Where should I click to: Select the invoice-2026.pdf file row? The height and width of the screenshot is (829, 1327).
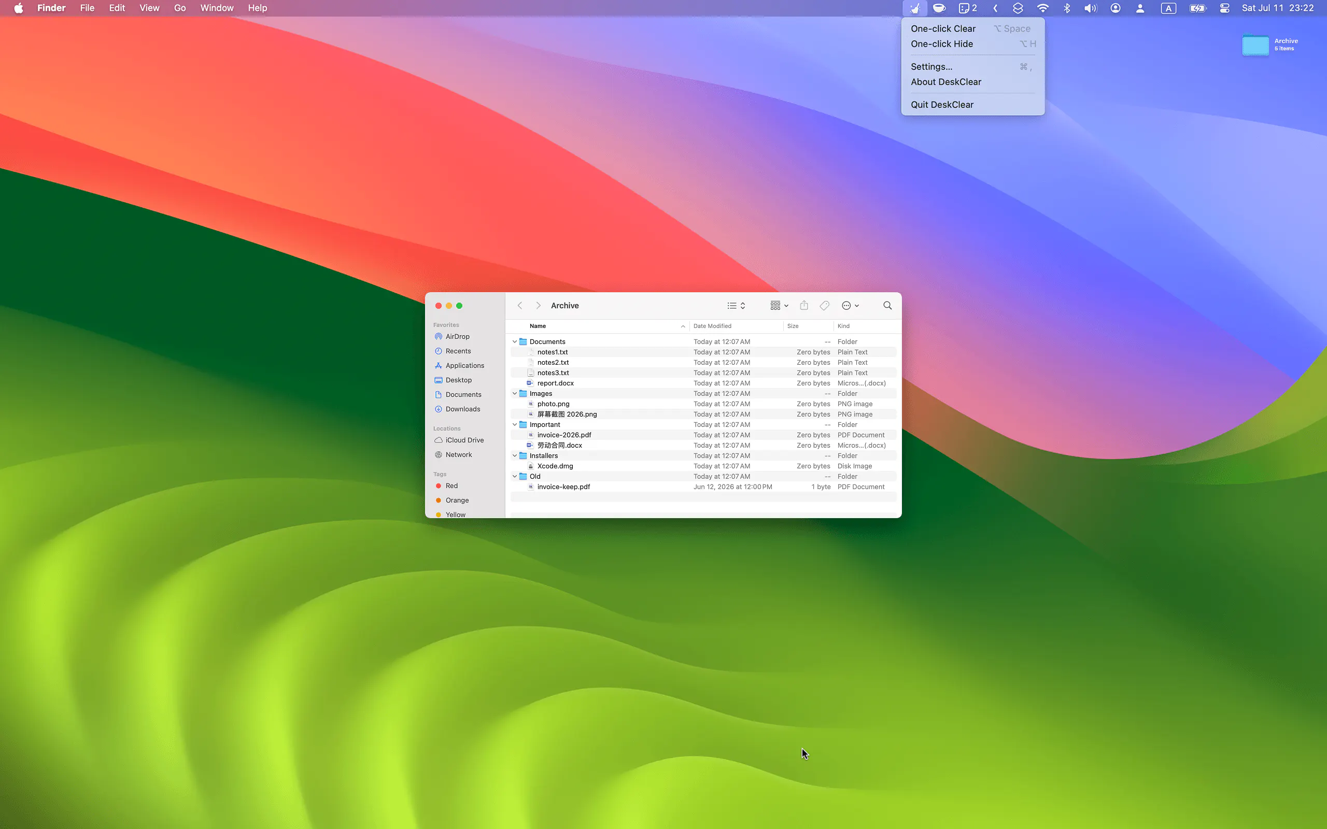coord(703,435)
